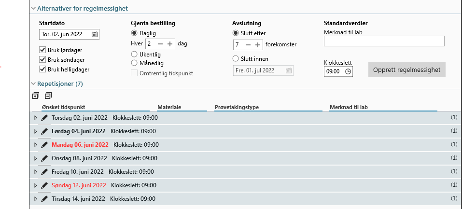Open the Klokkeslett clock picker icon
Image resolution: width=462 pixels, height=209 pixels.
click(x=348, y=71)
